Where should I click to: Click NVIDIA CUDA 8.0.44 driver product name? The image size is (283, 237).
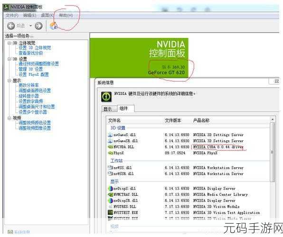coord(218,147)
